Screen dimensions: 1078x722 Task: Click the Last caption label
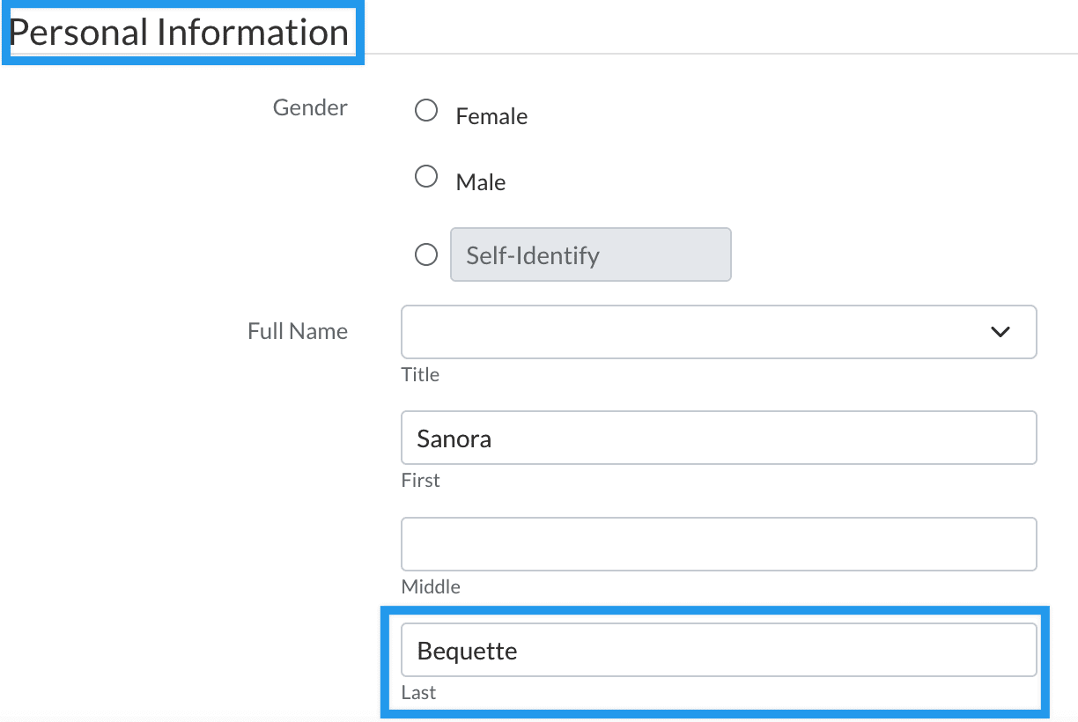[x=418, y=692]
